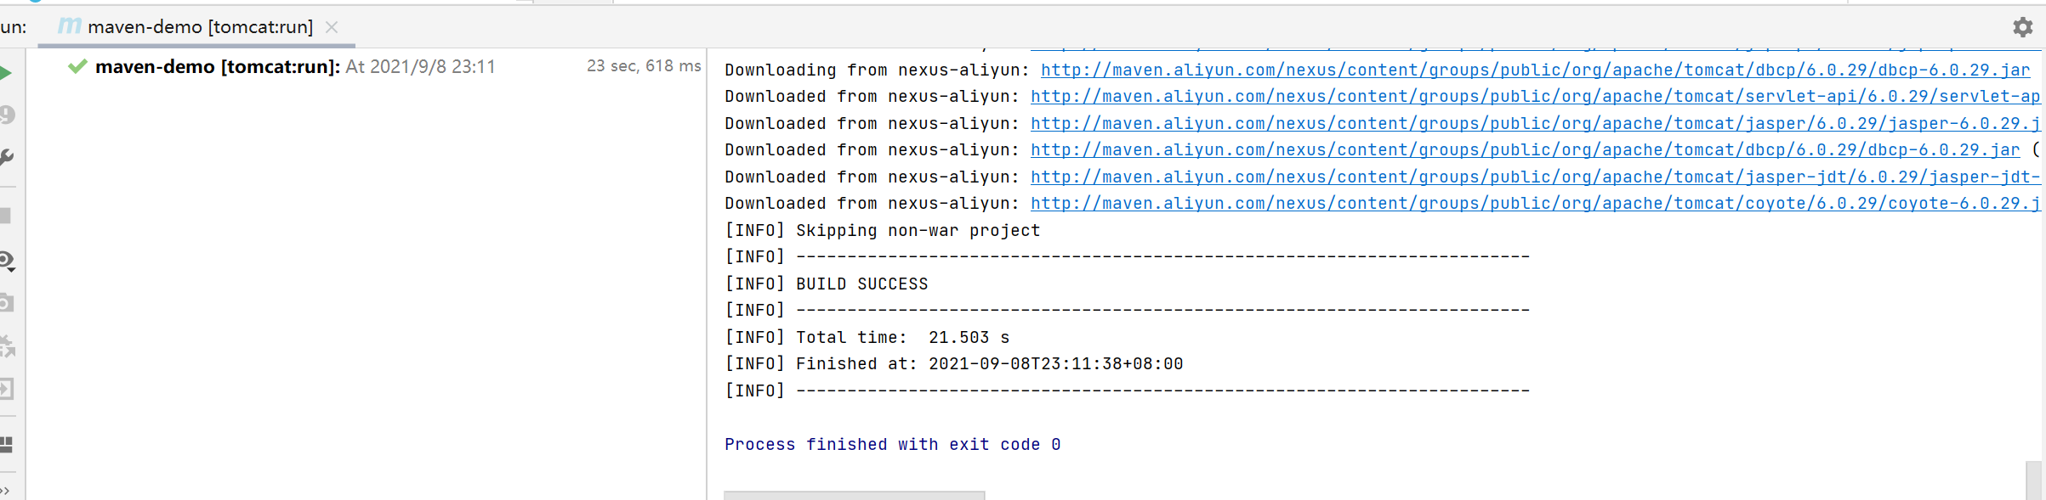The image size is (2046, 500).
Task: Click the Run: tool window label
Action: pyautogui.click(x=11, y=26)
